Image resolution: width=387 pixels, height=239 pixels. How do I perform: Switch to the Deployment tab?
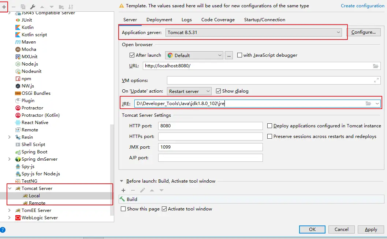click(159, 20)
